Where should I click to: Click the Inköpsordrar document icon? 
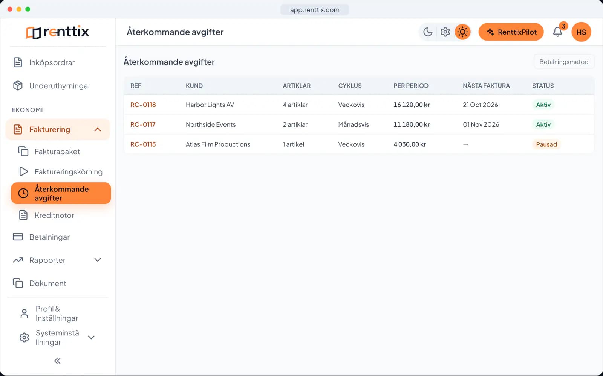click(x=18, y=62)
